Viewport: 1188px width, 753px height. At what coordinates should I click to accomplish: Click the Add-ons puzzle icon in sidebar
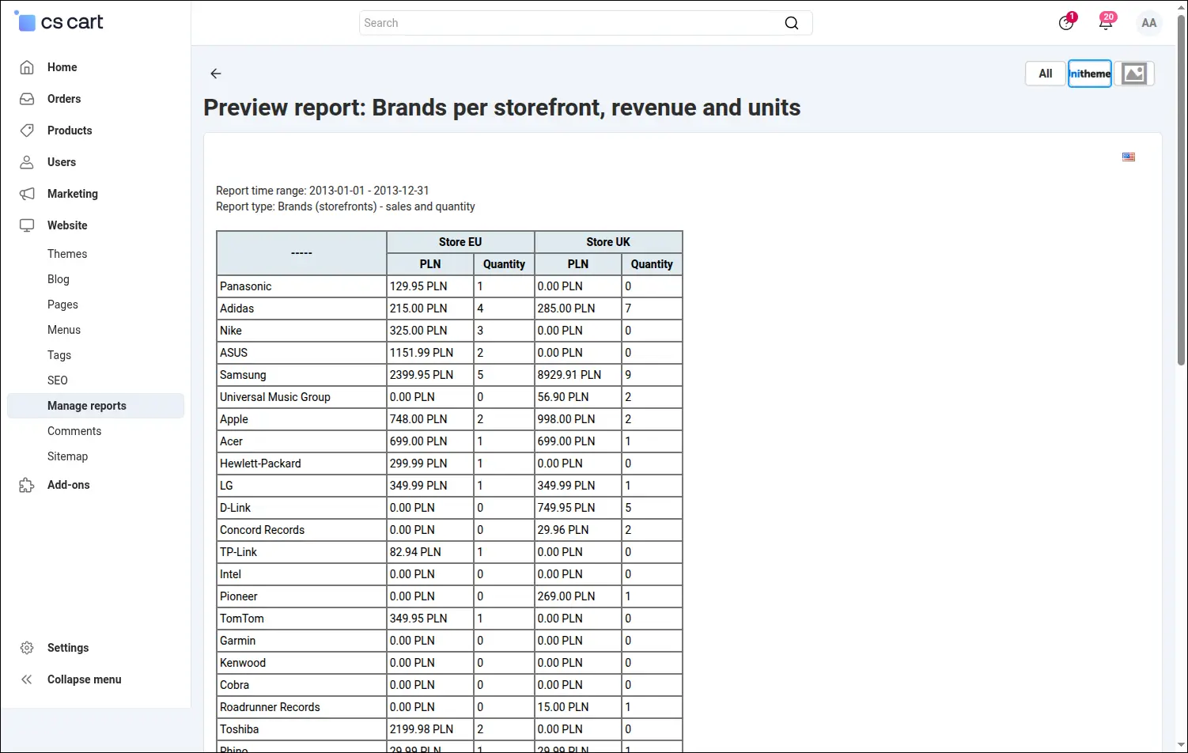pos(27,485)
